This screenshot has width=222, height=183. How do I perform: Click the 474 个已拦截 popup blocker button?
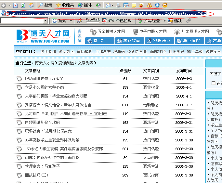pyautogui.click(x=117, y=21)
